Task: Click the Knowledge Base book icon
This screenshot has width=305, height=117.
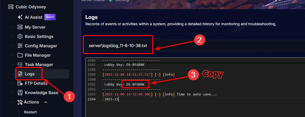Action: [x=20, y=93]
